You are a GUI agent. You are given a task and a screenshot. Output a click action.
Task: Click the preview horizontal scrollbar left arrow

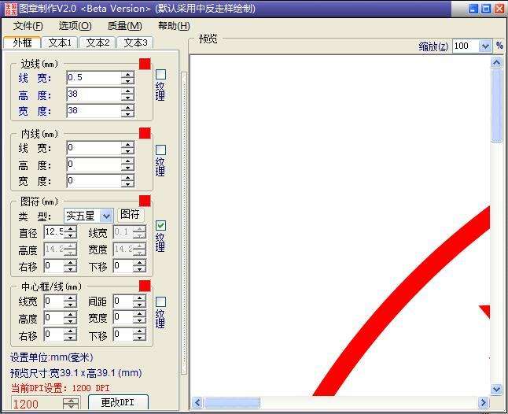pos(197,402)
